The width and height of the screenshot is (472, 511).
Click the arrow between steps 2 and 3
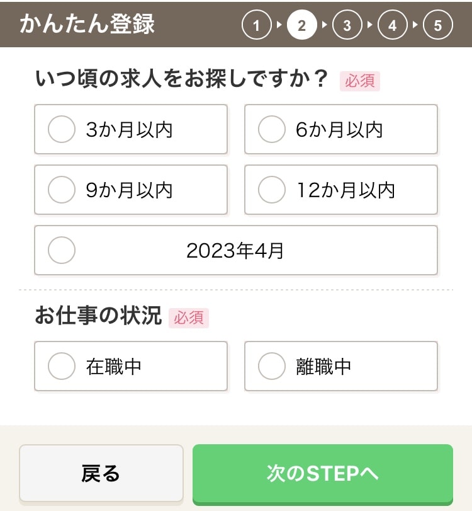(324, 25)
